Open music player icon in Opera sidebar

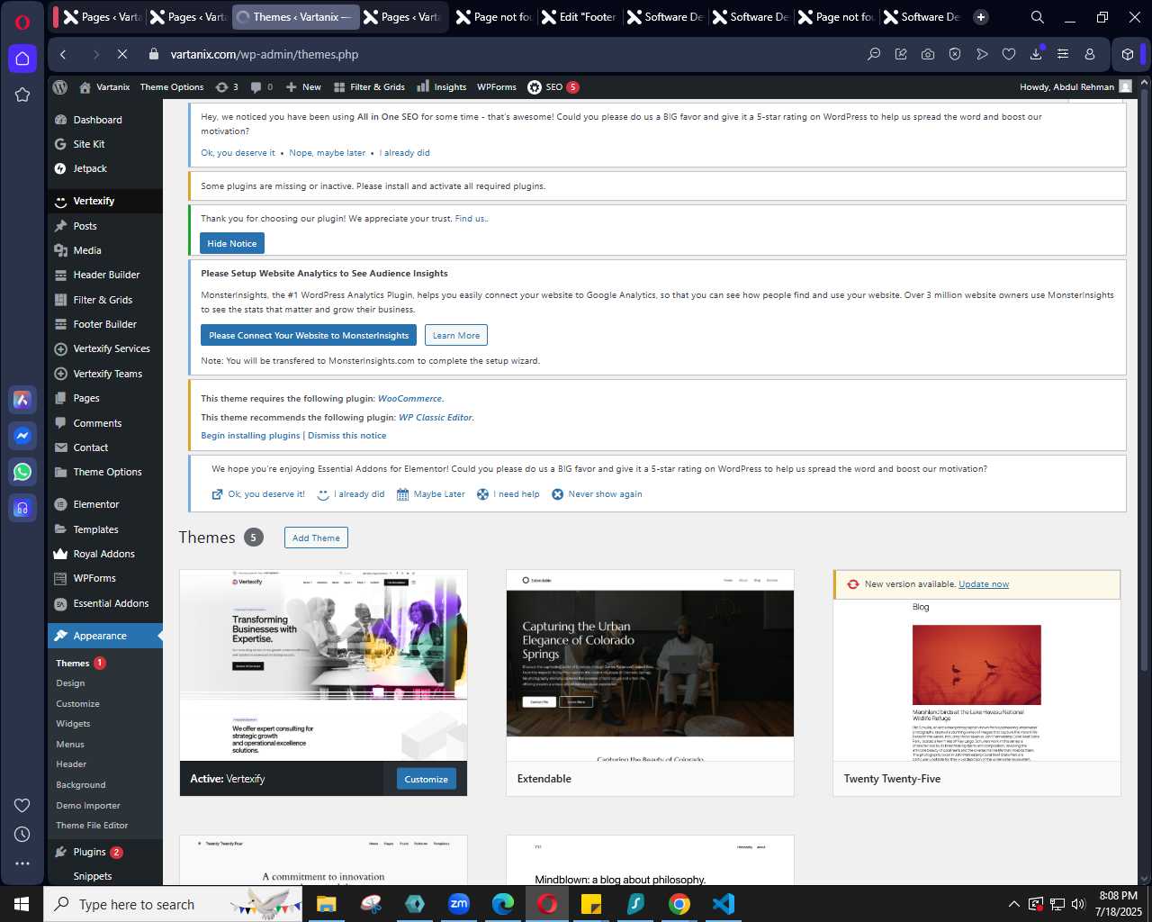tap(22, 508)
